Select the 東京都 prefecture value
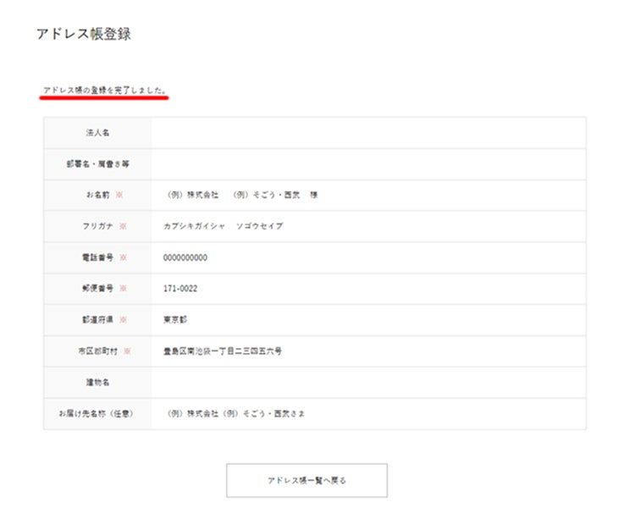Viewport: 635px width, 508px height. point(175,320)
